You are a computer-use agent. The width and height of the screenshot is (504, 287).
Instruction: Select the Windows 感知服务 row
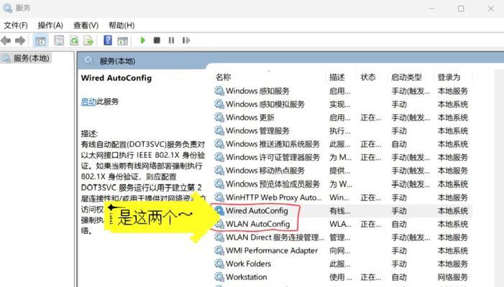tap(342, 91)
